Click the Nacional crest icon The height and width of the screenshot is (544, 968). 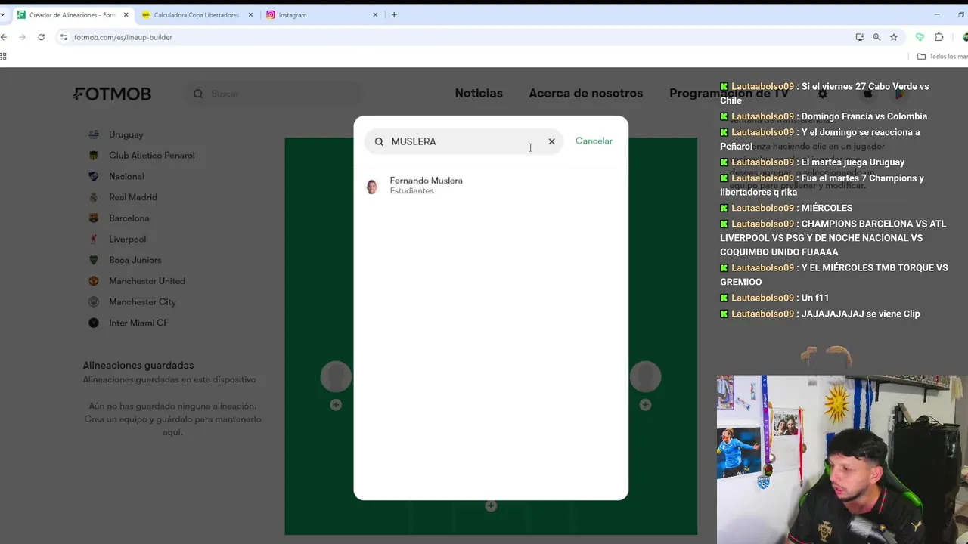click(x=94, y=176)
